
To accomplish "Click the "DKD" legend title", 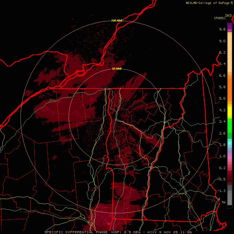I will tap(229, 16).
